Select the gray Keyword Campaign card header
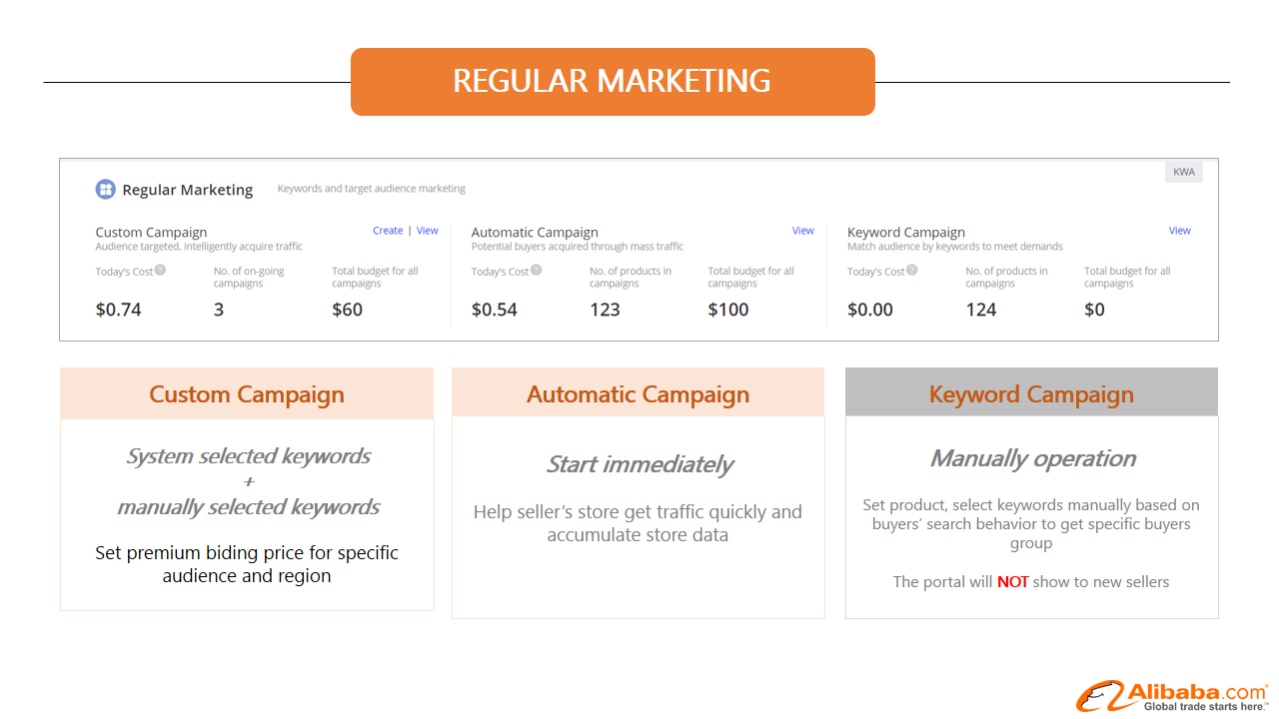 (x=1031, y=391)
